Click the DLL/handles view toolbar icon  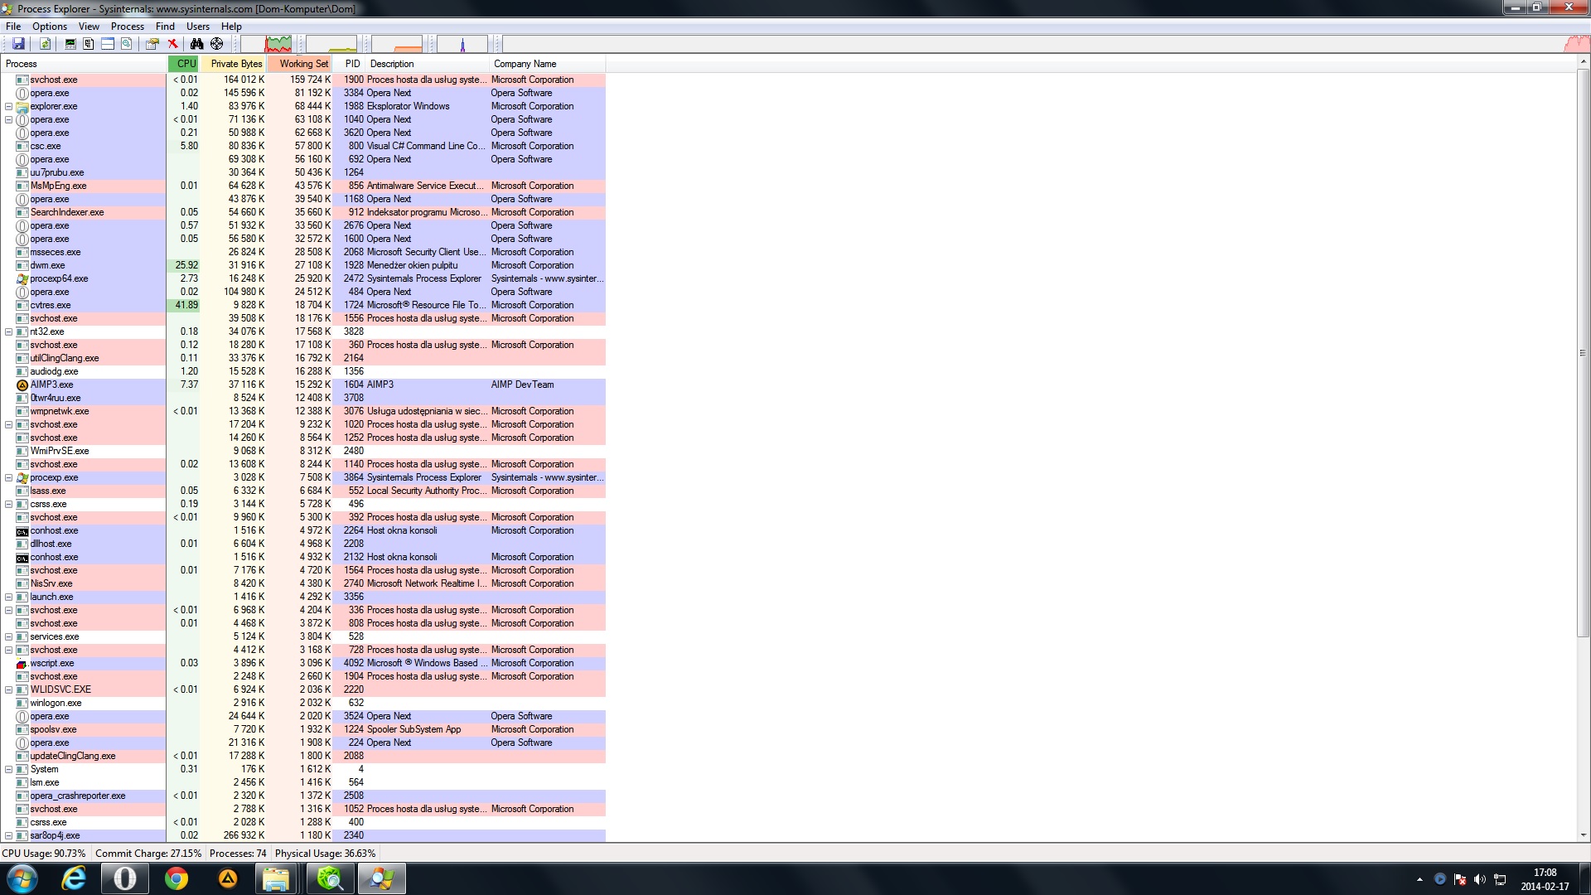(127, 44)
